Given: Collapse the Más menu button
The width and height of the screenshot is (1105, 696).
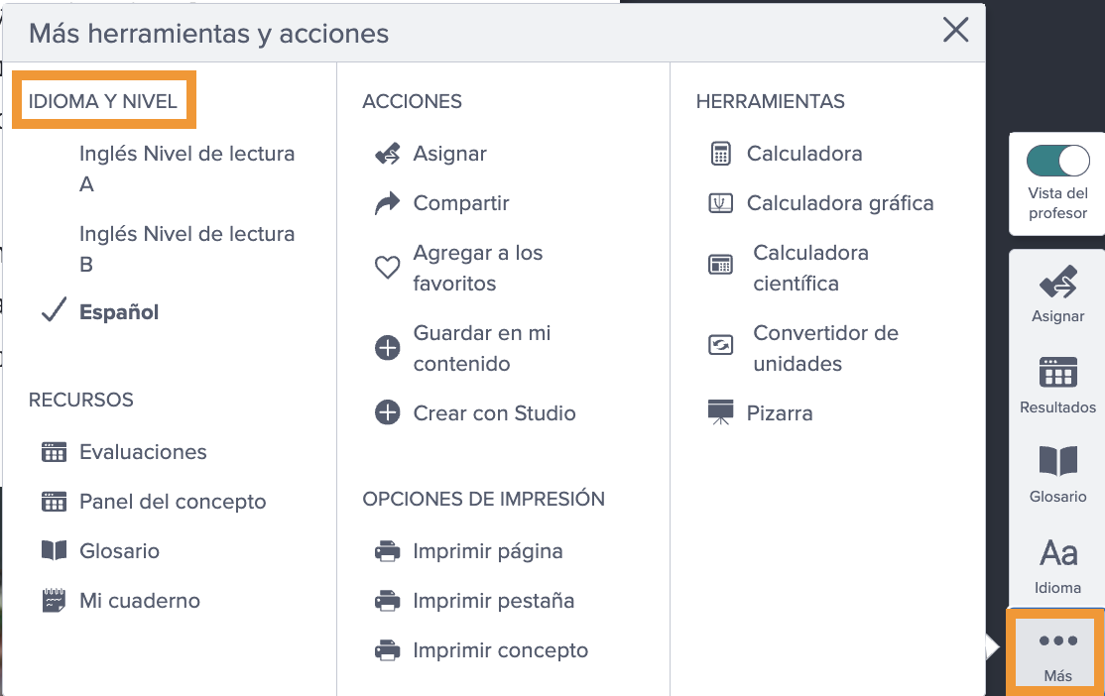Looking at the screenshot, I should click(1057, 655).
